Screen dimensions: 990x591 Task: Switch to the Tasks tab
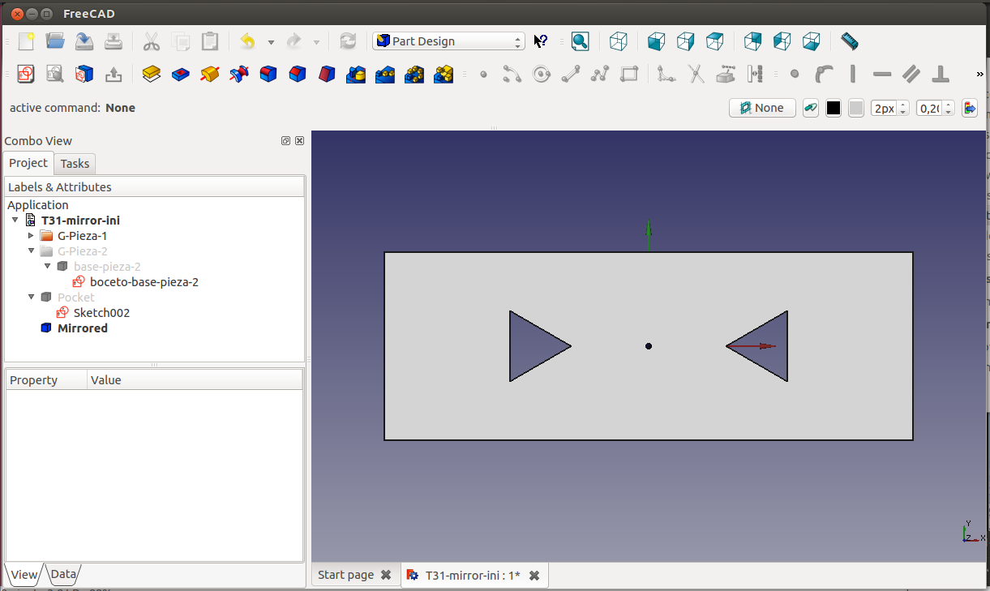click(75, 164)
